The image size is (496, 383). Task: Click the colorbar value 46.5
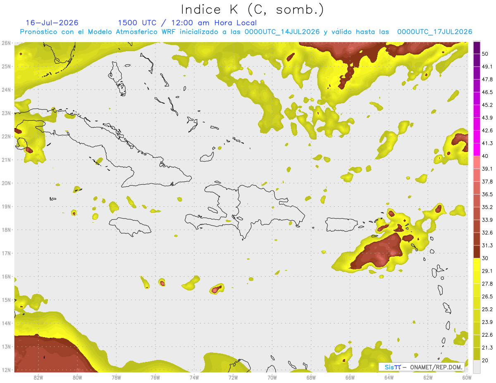click(x=487, y=92)
